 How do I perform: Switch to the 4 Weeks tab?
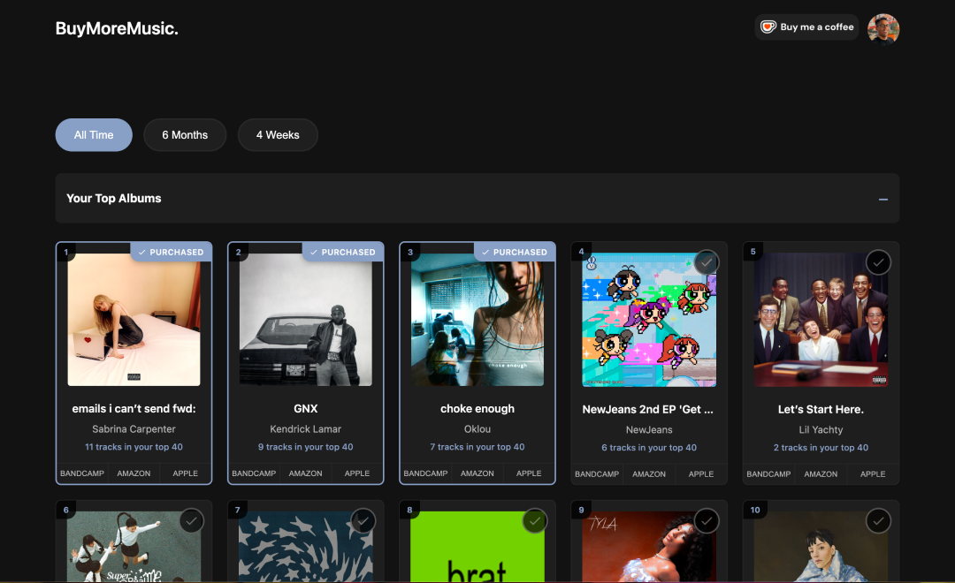278,135
